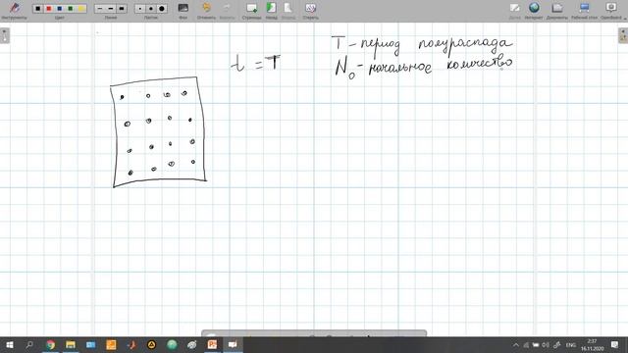Select the black pen color

[38, 9]
